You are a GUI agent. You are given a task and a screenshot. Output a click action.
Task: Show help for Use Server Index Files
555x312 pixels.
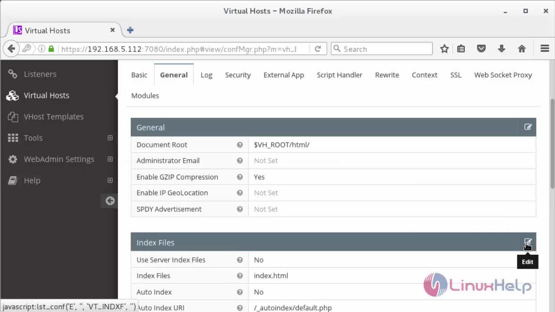(240, 260)
